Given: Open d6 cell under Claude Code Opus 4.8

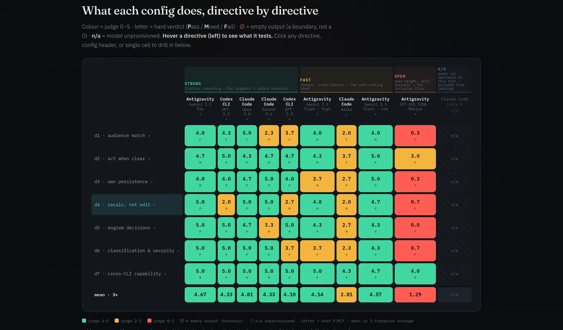Looking at the screenshot, I should tap(247, 251).
